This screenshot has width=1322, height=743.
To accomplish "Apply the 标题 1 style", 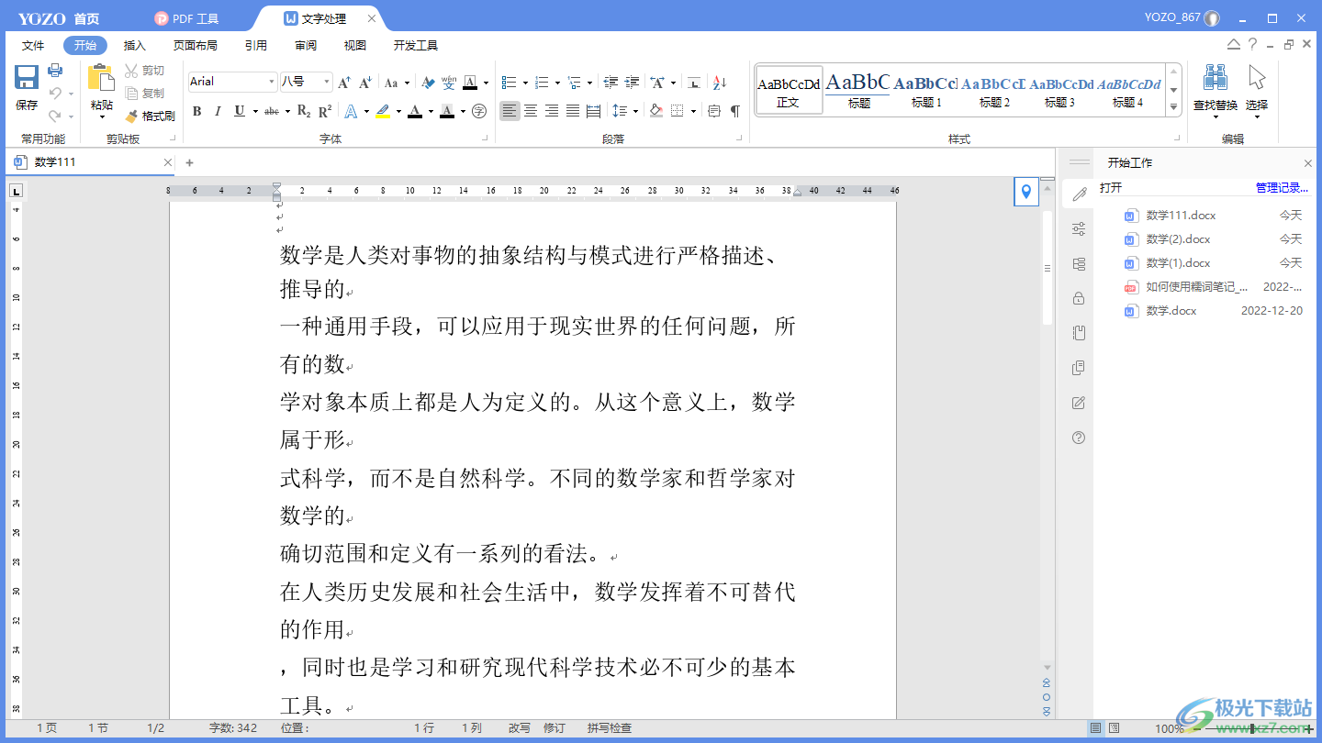I will 925,90.
